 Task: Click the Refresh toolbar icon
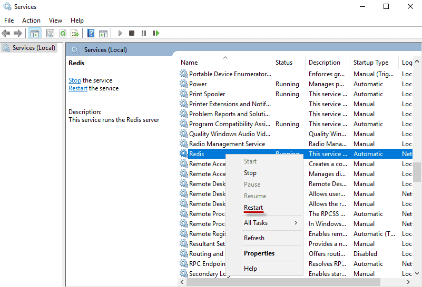tap(63, 33)
